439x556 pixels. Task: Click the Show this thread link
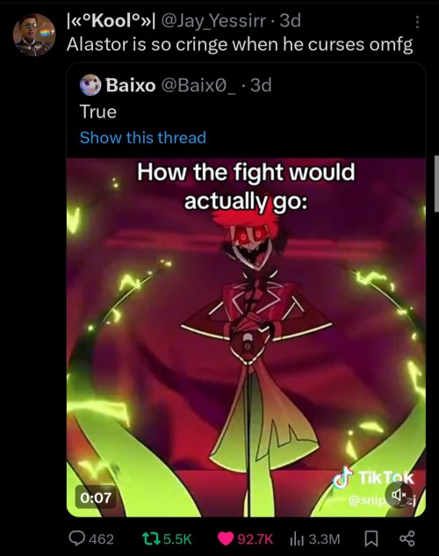[x=143, y=137]
